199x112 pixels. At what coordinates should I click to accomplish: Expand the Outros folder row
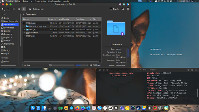24,36
